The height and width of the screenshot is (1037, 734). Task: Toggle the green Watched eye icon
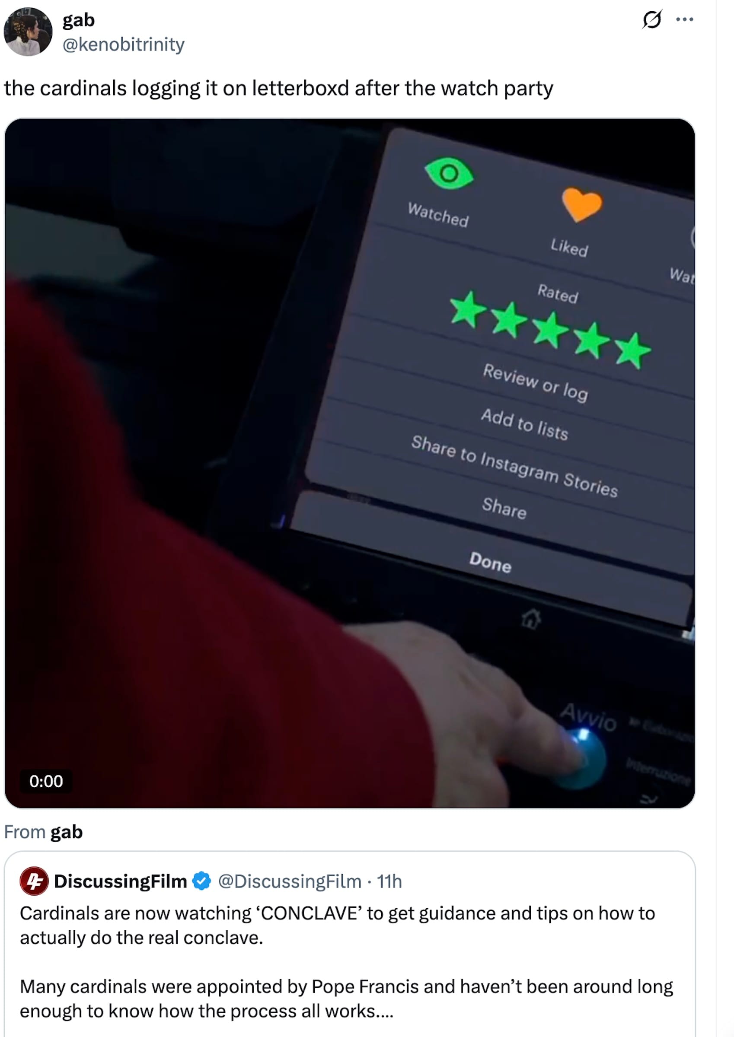point(449,173)
